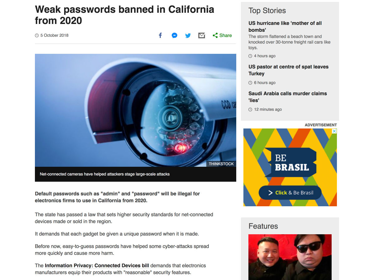Screen dimensions: 374x280
Task: Share article by email envelope icon
Action: (202, 35)
